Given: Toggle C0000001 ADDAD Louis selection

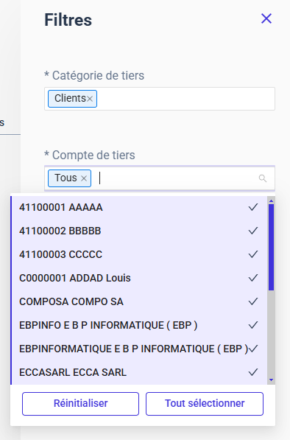Looking at the screenshot, I should [x=139, y=278].
